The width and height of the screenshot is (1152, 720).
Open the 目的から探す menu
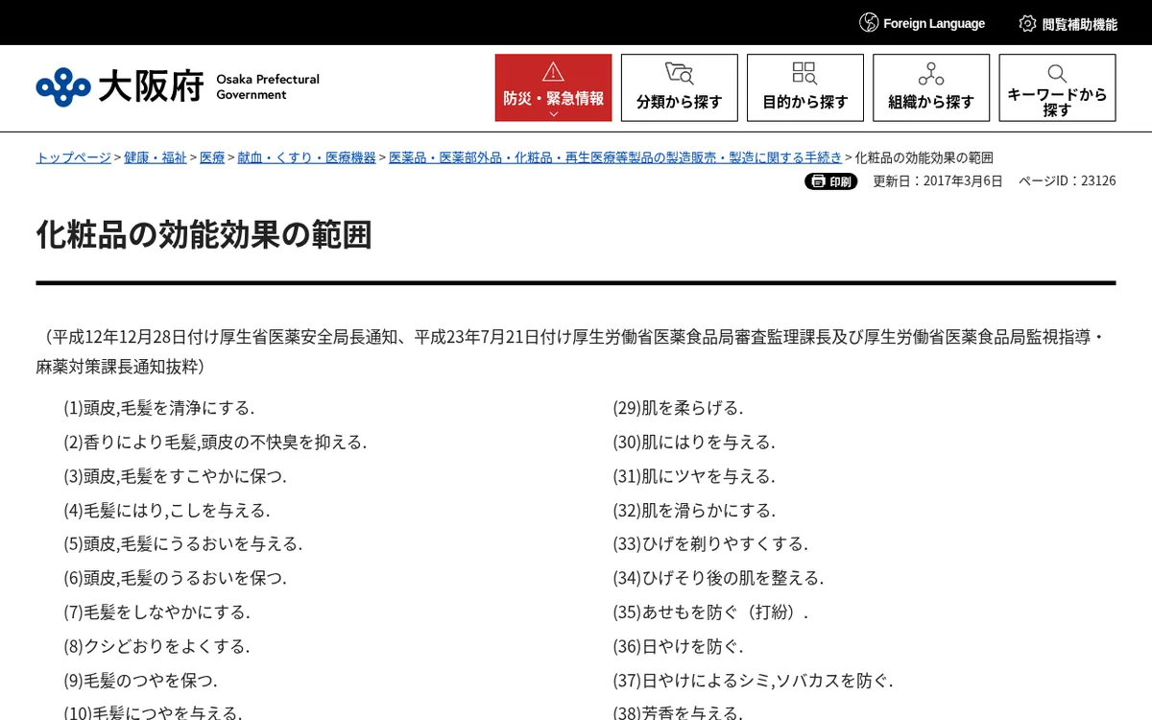pyautogui.click(x=804, y=87)
